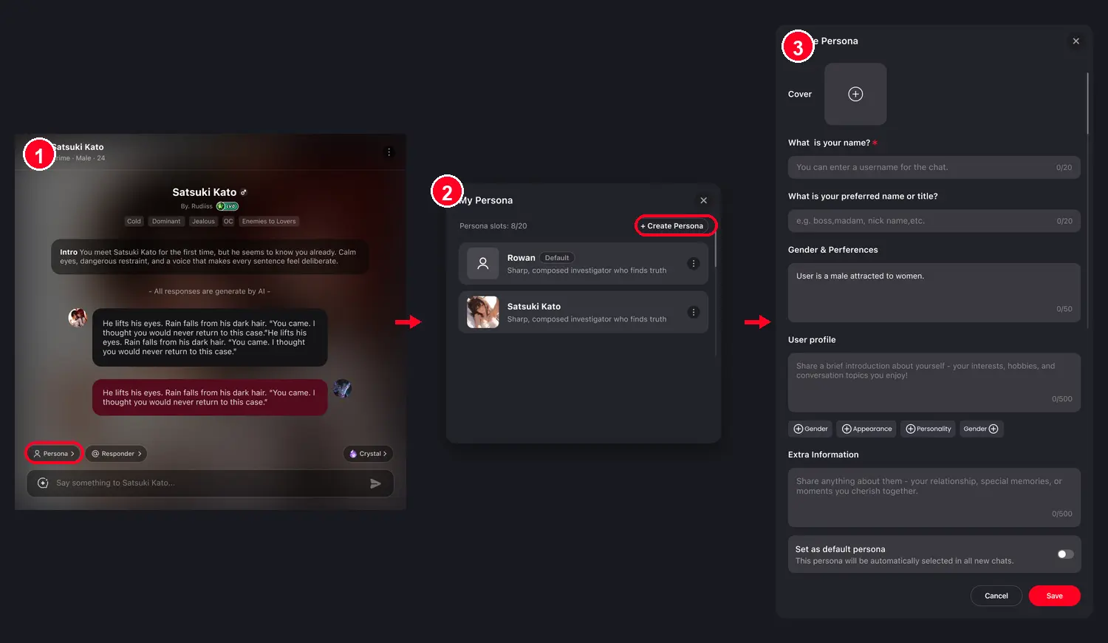Click the Create Persona panel scrollbar
The image size is (1108, 643).
pyautogui.click(x=1088, y=103)
